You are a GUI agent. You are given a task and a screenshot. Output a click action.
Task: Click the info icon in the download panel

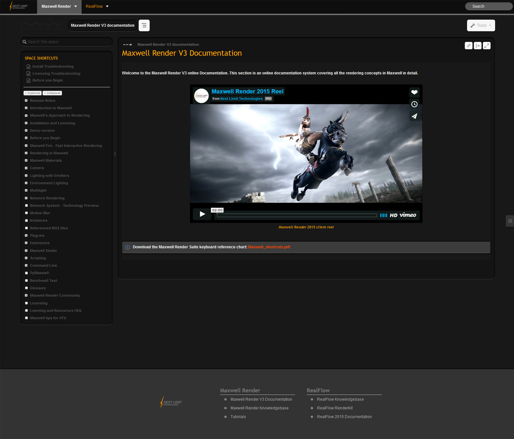click(127, 247)
